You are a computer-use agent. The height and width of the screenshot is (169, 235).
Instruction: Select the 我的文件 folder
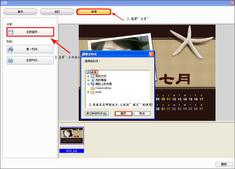pyautogui.click(x=101, y=76)
